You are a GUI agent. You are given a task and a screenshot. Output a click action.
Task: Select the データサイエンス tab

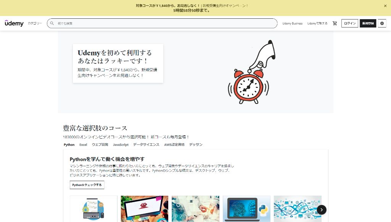(x=146, y=144)
